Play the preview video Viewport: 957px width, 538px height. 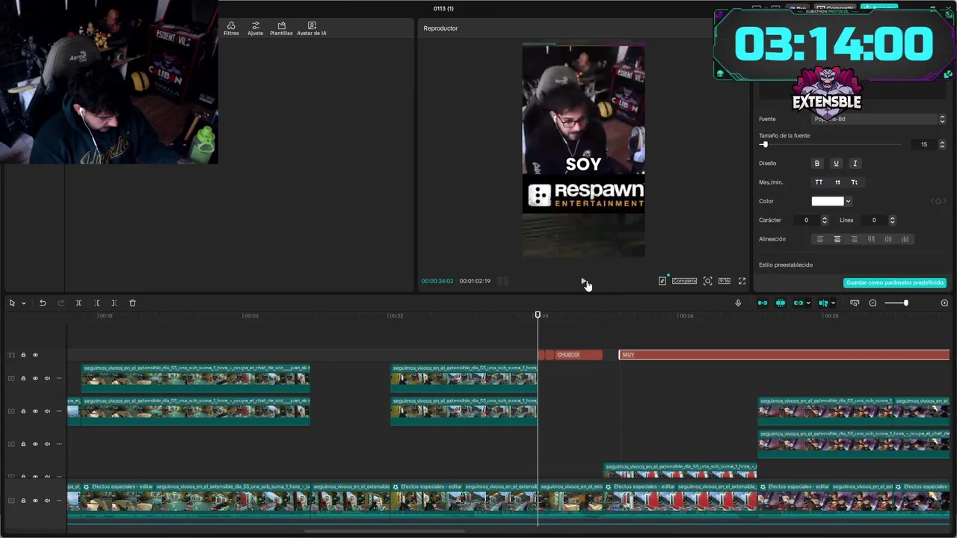(583, 281)
